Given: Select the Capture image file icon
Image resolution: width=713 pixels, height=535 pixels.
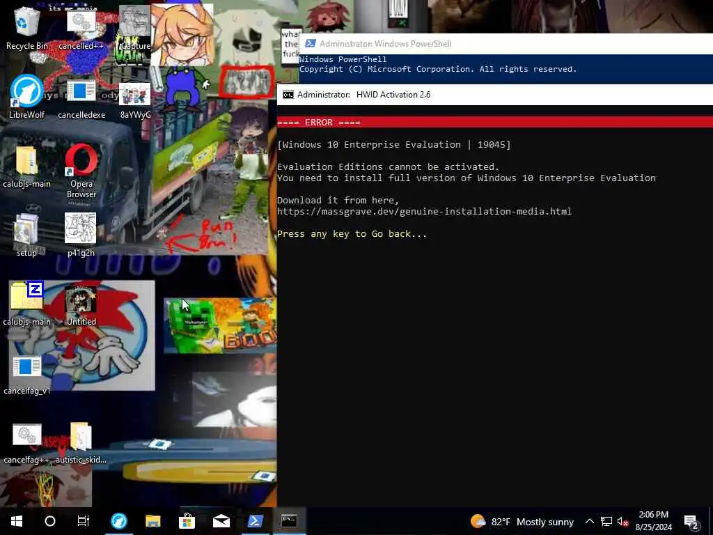Looking at the screenshot, I should 134,28.
